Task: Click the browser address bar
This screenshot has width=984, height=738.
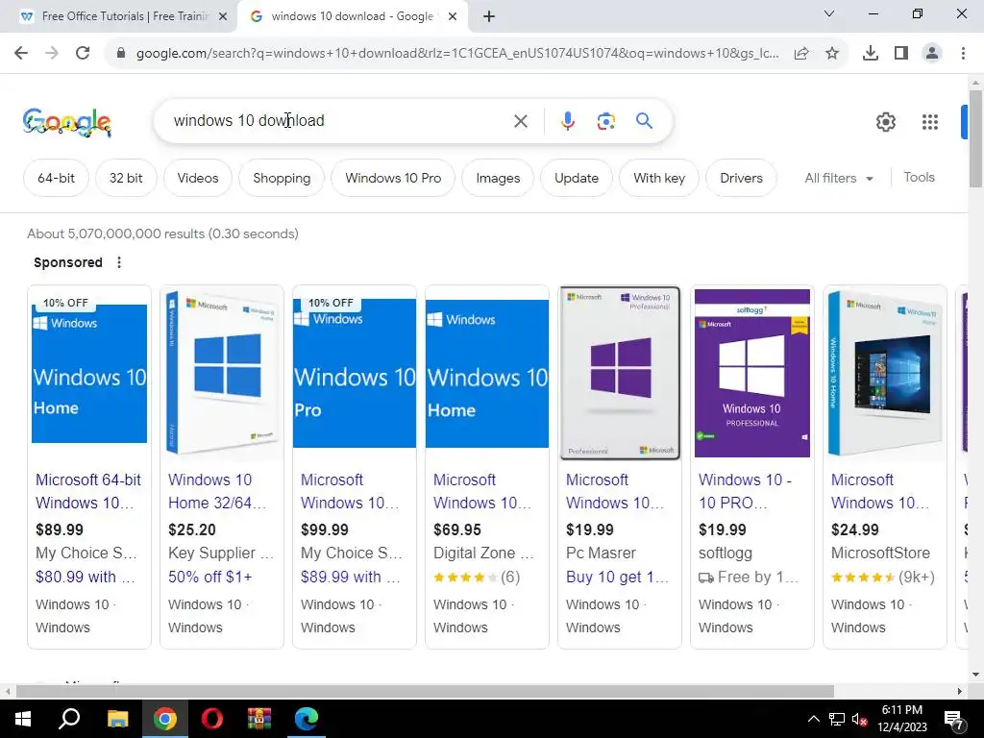Action: click(456, 54)
